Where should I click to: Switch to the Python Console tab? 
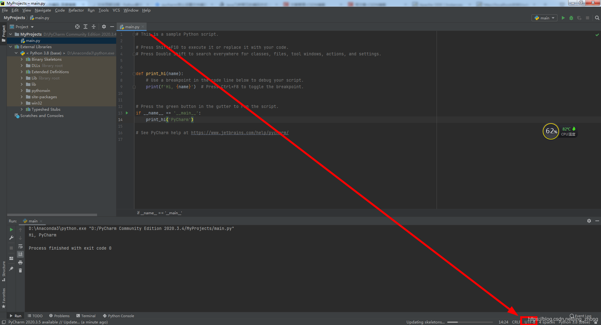(118, 316)
